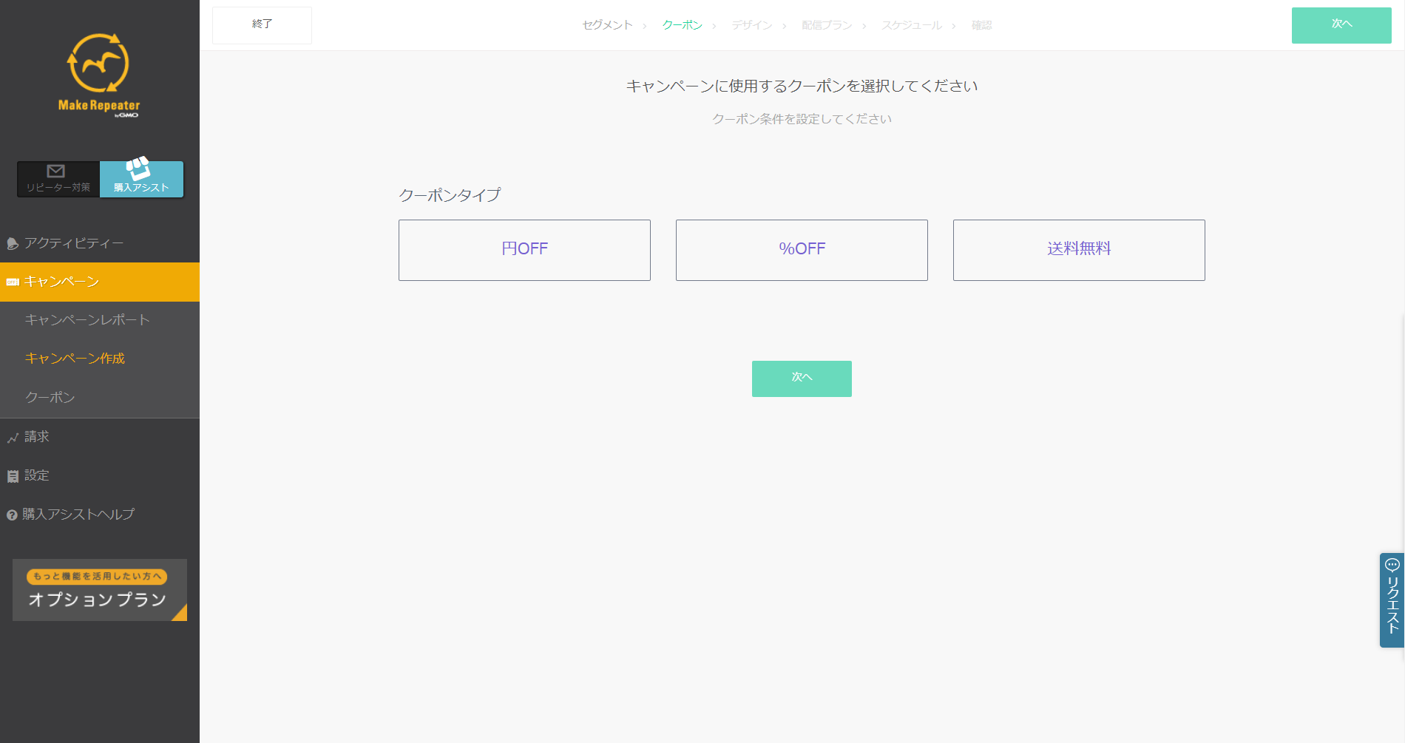Open the リクエスト feedback tab
Viewport: 1405px width, 743px height.
click(x=1392, y=600)
